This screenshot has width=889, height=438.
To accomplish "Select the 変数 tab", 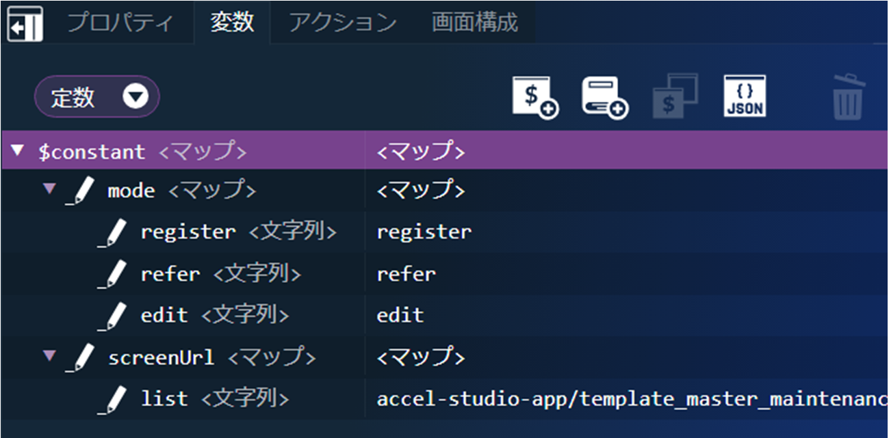I will point(232,23).
